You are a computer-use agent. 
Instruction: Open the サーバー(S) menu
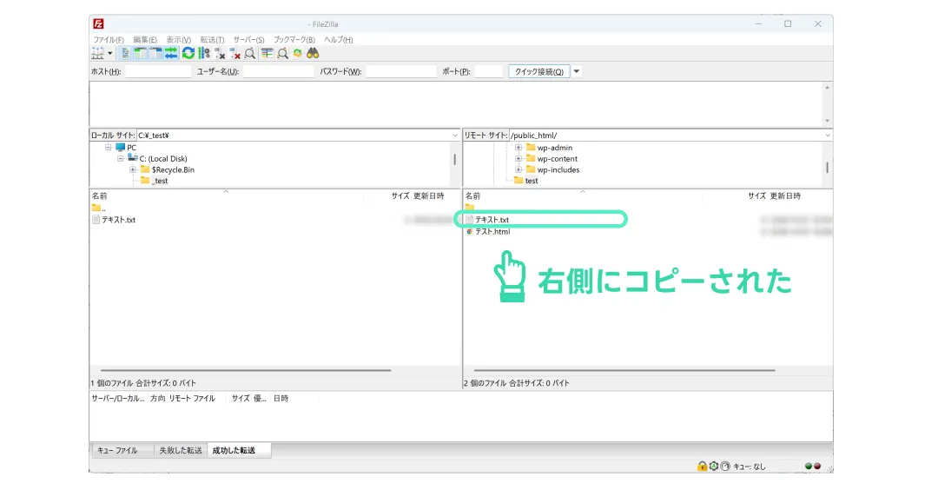(249, 39)
